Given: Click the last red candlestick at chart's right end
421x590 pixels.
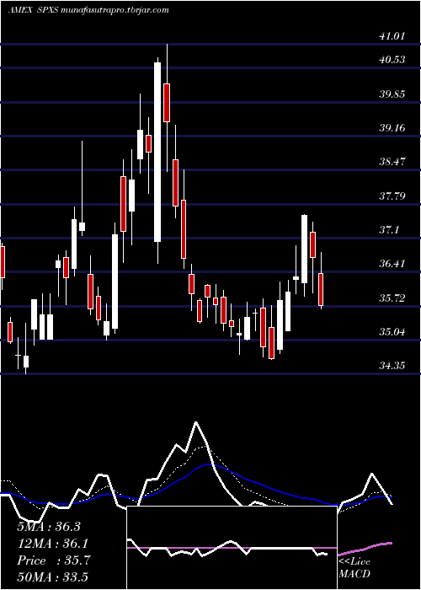Looking at the screenshot, I should point(321,289).
